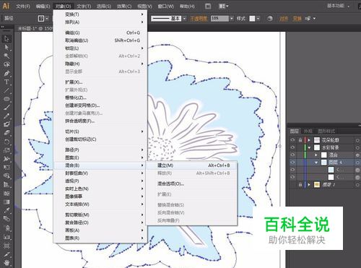
Task: Select the Ellipse shape tool
Action: (x=6, y=99)
